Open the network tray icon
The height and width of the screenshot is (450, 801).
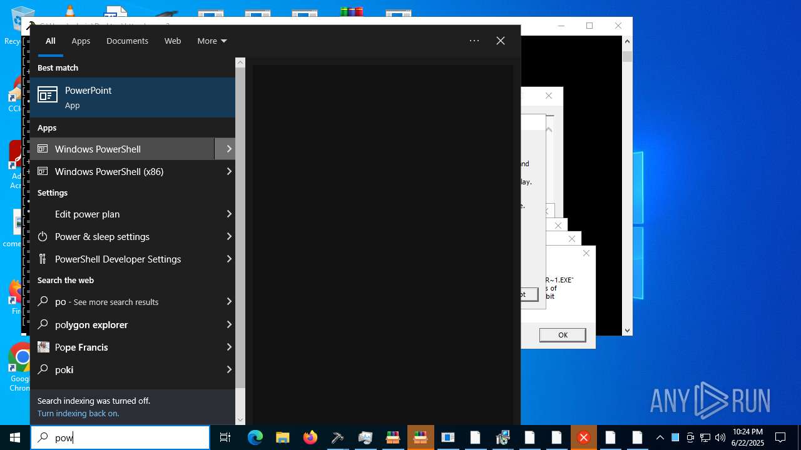(x=705, y=437)
